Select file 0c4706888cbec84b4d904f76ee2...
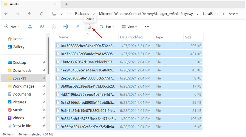This screenshot has height=137, width=246. pyautogui.click(x=129, y=46)
